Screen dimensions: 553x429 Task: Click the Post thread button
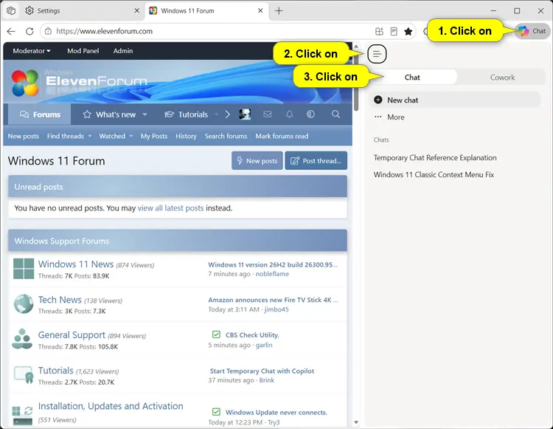316,161
